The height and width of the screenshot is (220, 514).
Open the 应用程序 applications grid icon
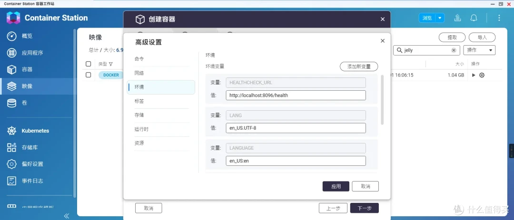pos(12,53)
